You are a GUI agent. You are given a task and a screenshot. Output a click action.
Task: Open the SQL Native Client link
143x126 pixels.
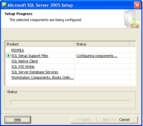tap(25, 61)
